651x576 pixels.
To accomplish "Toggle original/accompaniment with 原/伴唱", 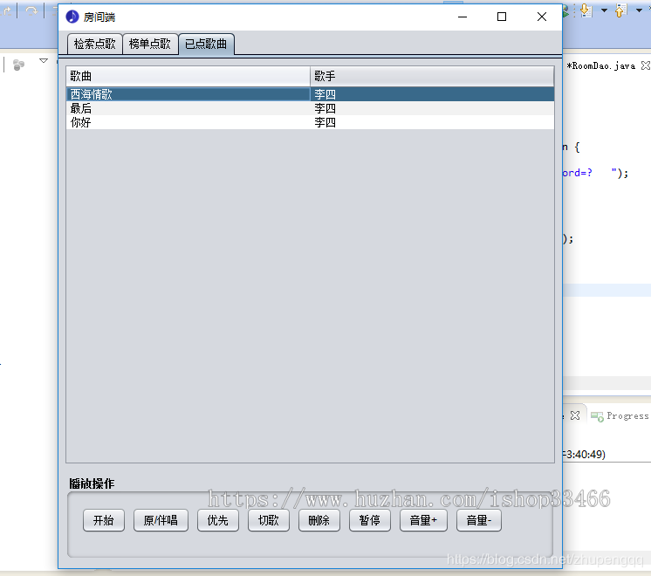I will pos(161,520).
